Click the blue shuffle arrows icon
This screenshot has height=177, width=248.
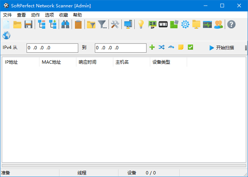(161, 47)
